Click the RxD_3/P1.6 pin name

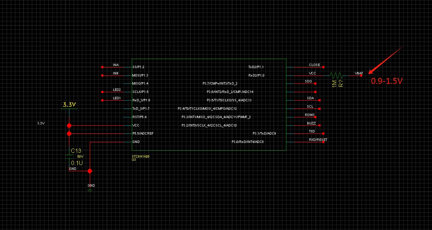coord(141,100)
